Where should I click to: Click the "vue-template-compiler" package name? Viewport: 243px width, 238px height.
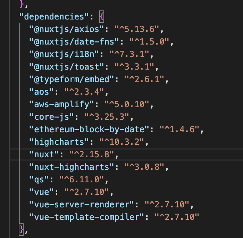pyautogui.click(x=87, y=217)
